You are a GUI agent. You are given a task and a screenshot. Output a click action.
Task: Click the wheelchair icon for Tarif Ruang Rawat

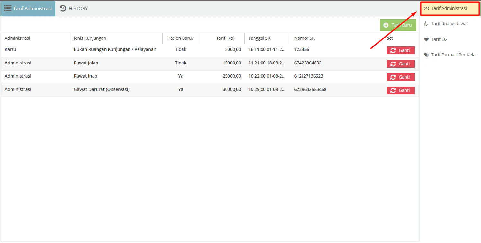[x=426, y=24]
